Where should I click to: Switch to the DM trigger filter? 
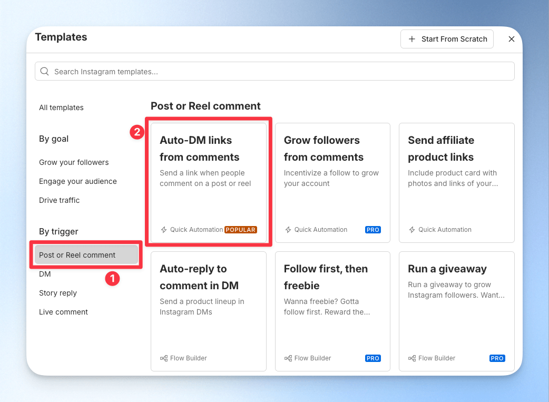[45, 274]
